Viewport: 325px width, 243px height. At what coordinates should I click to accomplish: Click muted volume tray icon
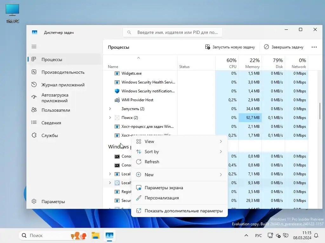(278, 235)
